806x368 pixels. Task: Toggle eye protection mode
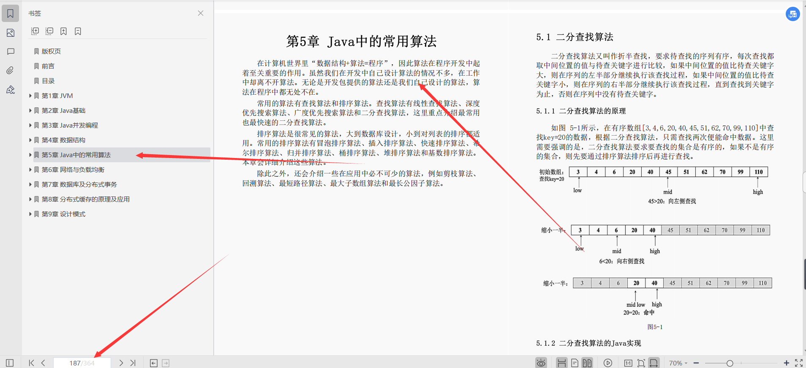click(x=541, y=363)
